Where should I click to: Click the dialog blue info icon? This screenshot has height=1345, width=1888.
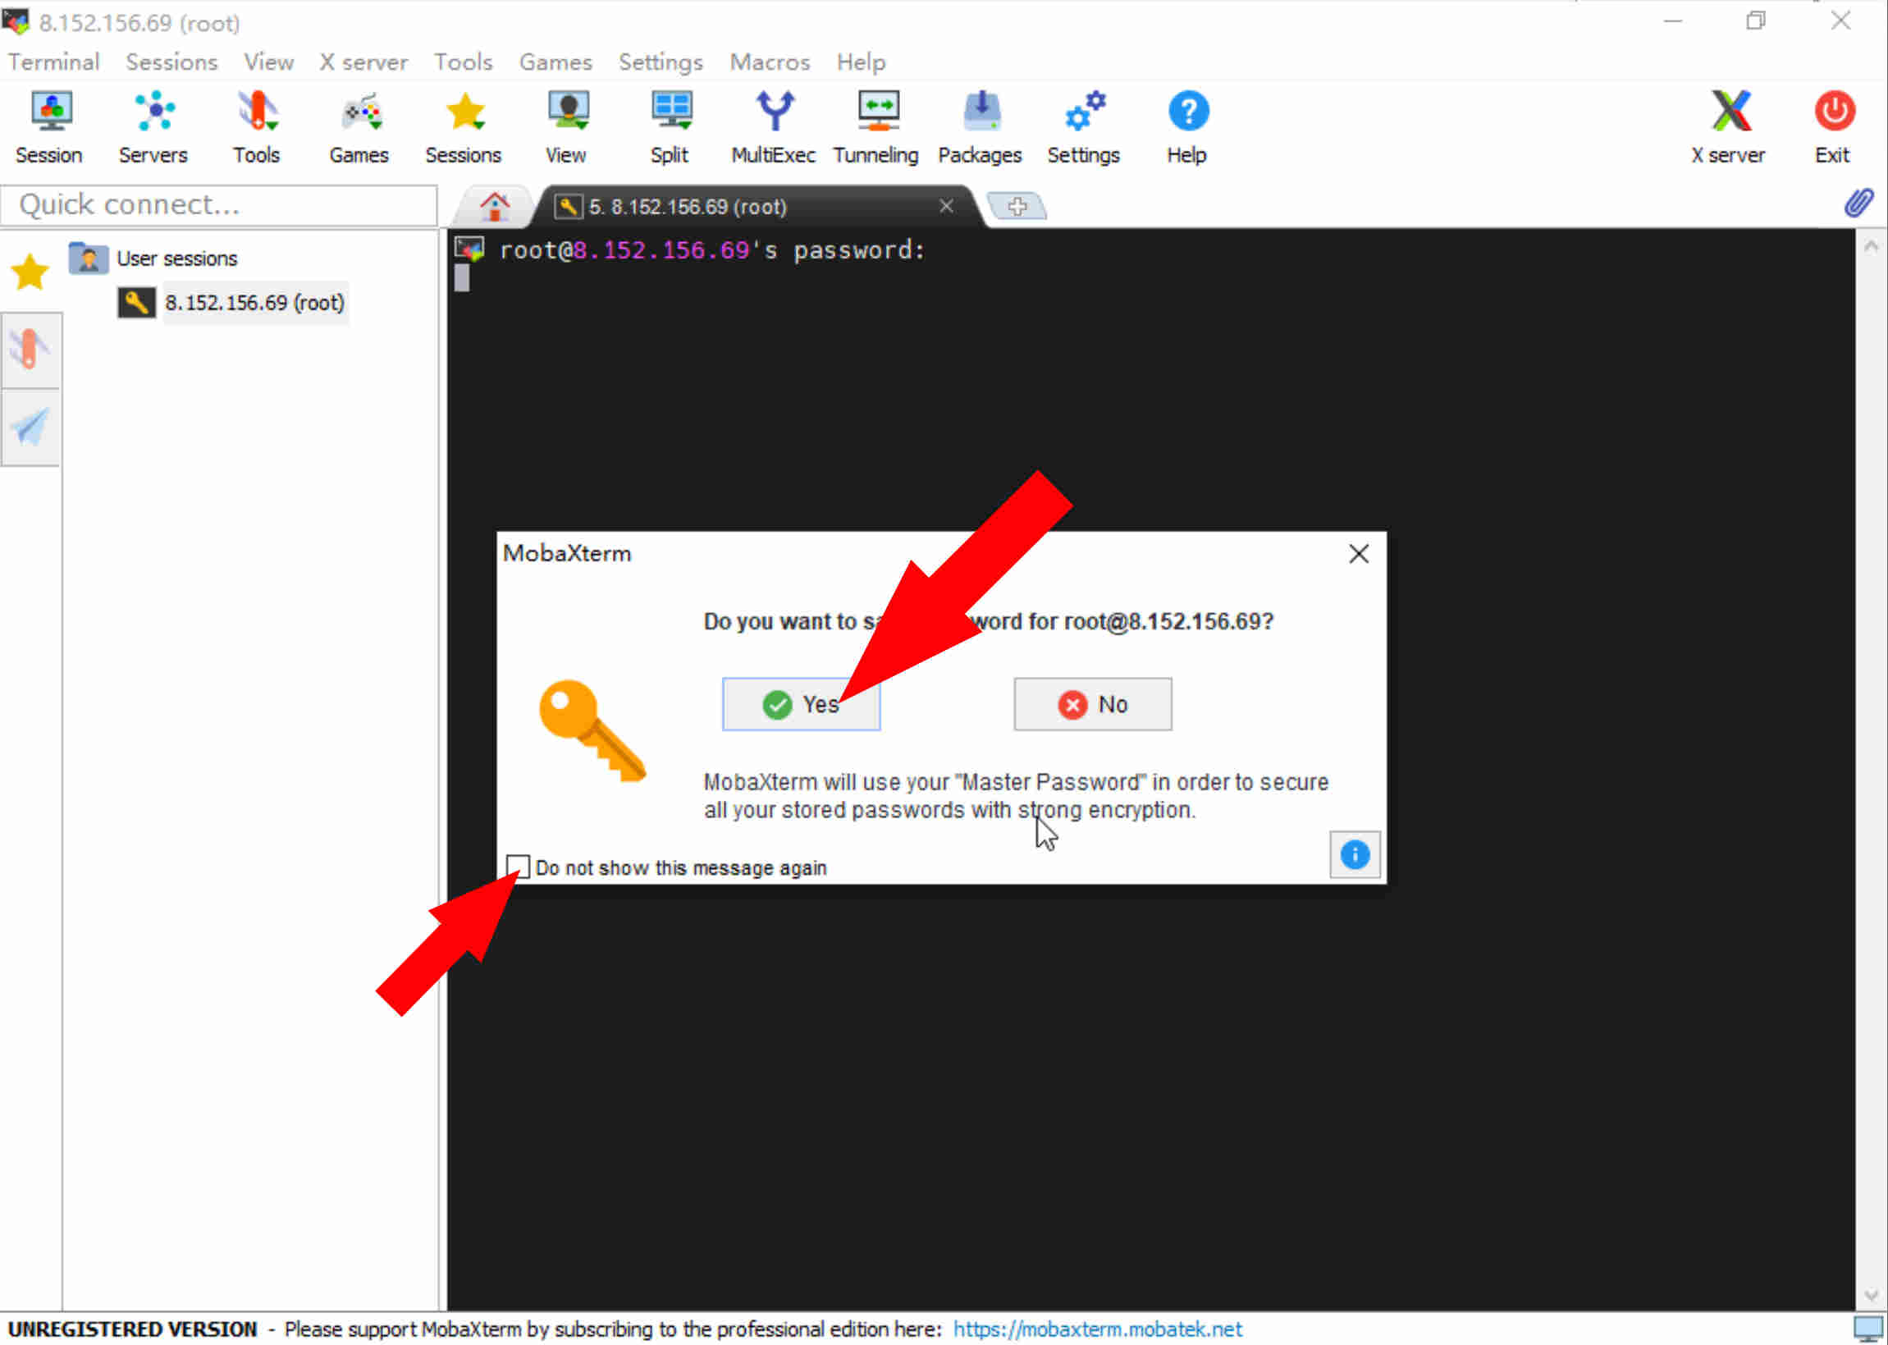[1355, 854]
